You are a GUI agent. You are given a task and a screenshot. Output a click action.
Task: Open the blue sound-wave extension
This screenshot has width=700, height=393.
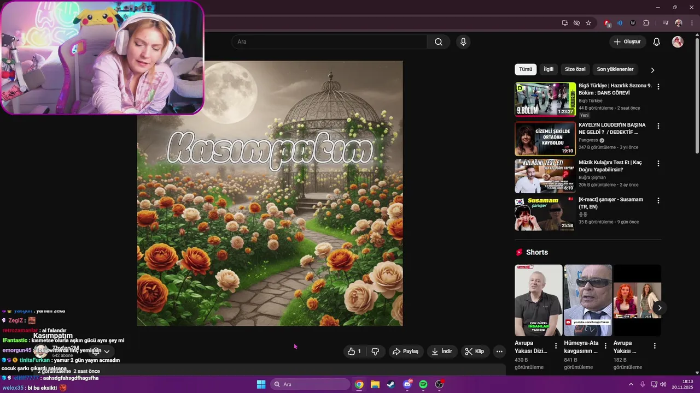(620, 23)
